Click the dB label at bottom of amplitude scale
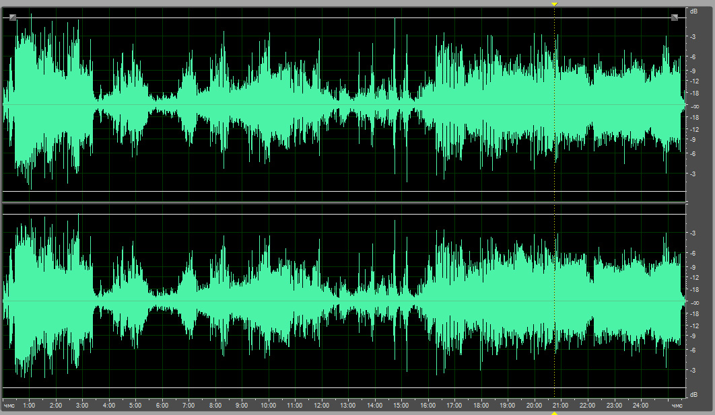The height and width of the screenshot is (415, 715). 693,393
